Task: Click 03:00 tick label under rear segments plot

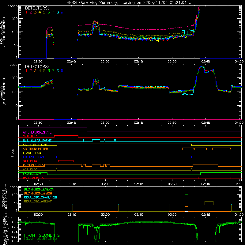Action: pyautogui.click(x=105, y=123)
